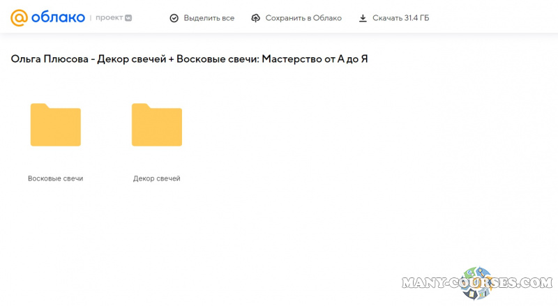Click the download arrow icon
This screenshot has width=558, height=306.
coord(363,18)
